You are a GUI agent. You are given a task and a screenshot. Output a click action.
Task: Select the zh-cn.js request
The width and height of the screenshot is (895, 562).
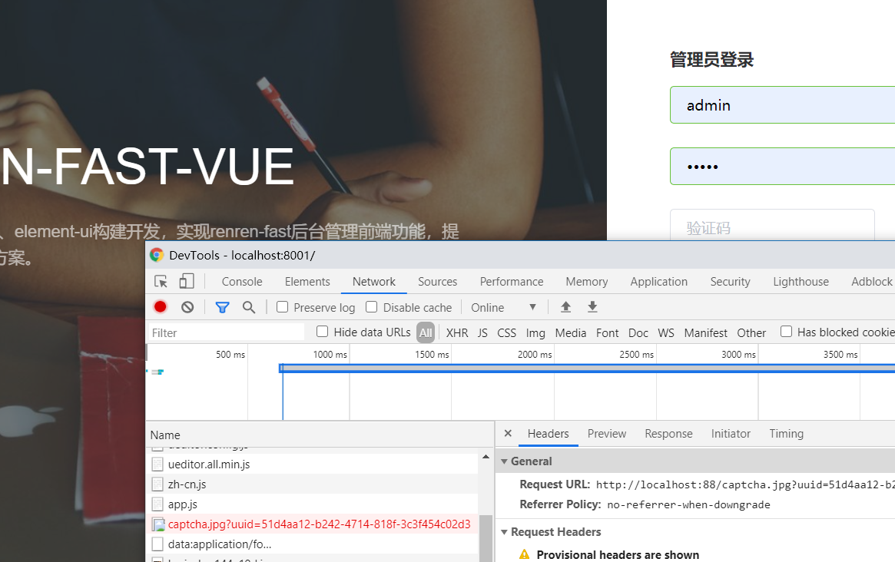pos(312,484)
